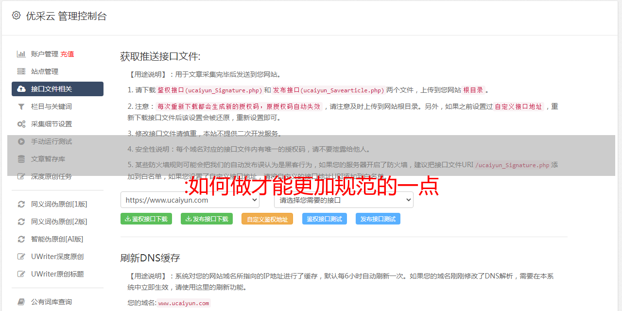Click the /ucaiyun_Signature.php URI text

[512, 165]
